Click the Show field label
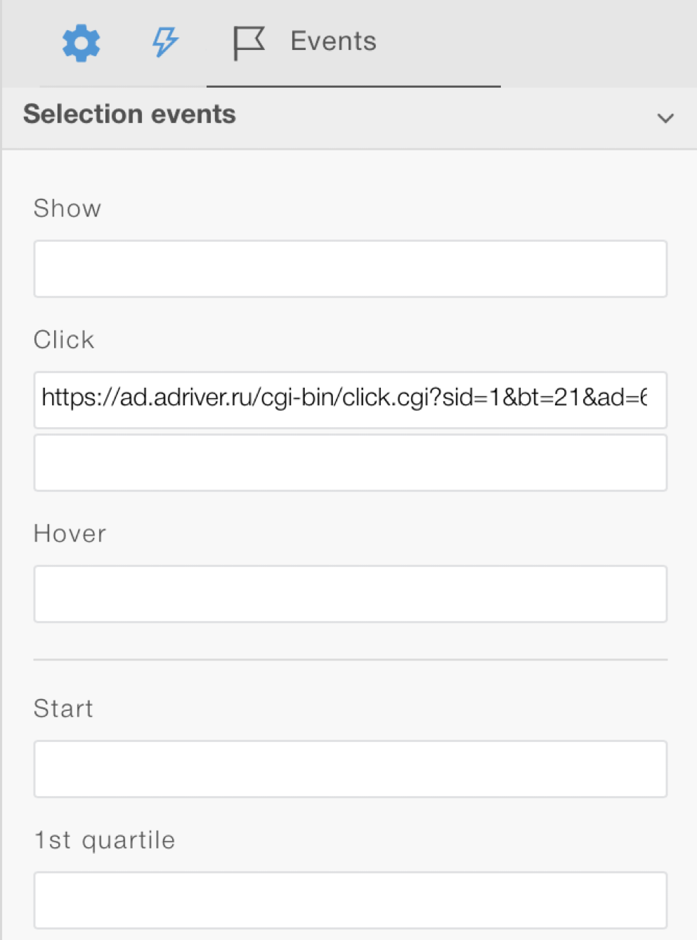 click(67, 209)
